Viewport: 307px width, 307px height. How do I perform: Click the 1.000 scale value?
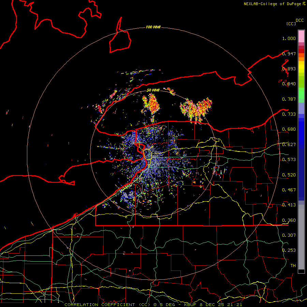tap(289, 38)
